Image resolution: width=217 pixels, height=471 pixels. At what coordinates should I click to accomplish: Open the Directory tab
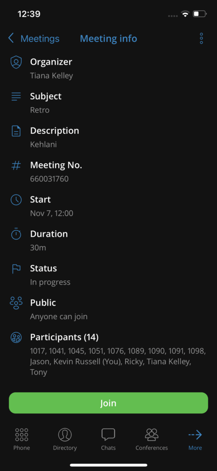65,439
